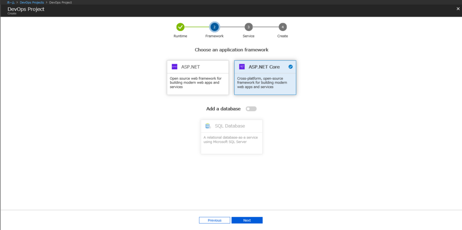Click the ASP.NET framework icon
This screenshot has width=462, height=230.
175,67
